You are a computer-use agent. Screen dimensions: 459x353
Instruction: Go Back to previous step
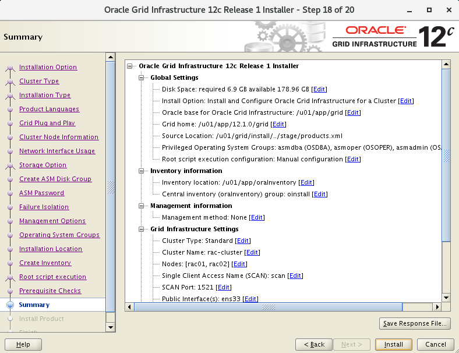pyautogui.click(x=314, y=344)
